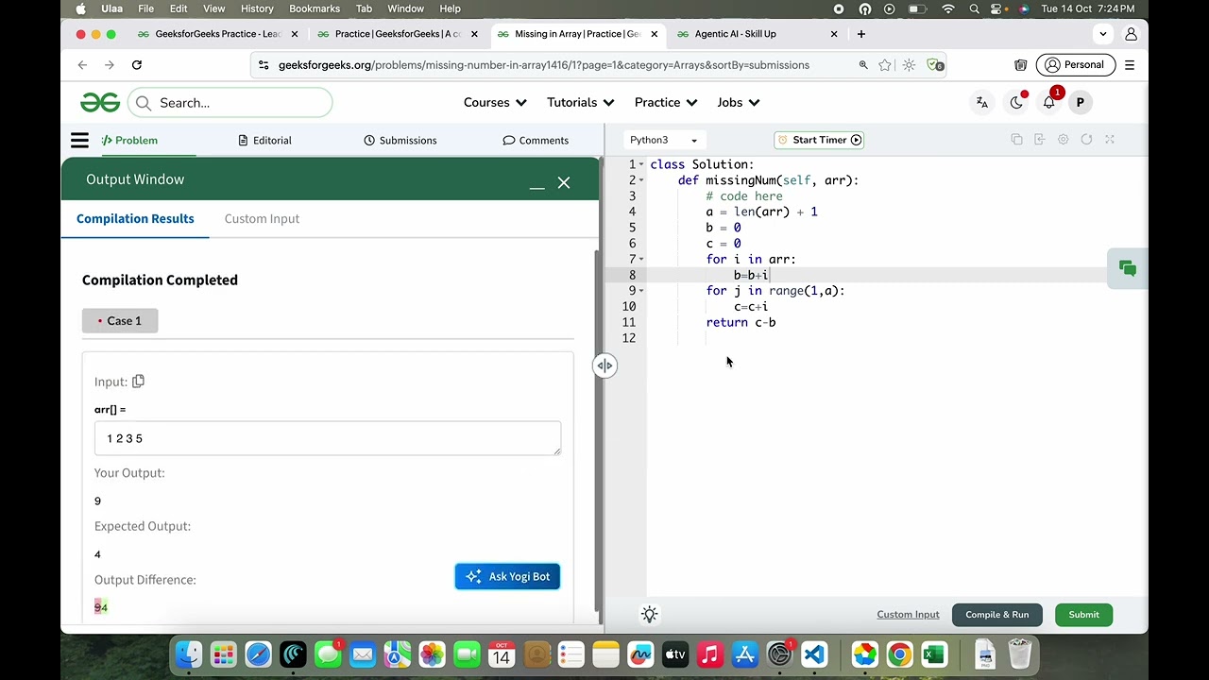
Task: Collapse code fold at line 2
Action: pos(641,180)
